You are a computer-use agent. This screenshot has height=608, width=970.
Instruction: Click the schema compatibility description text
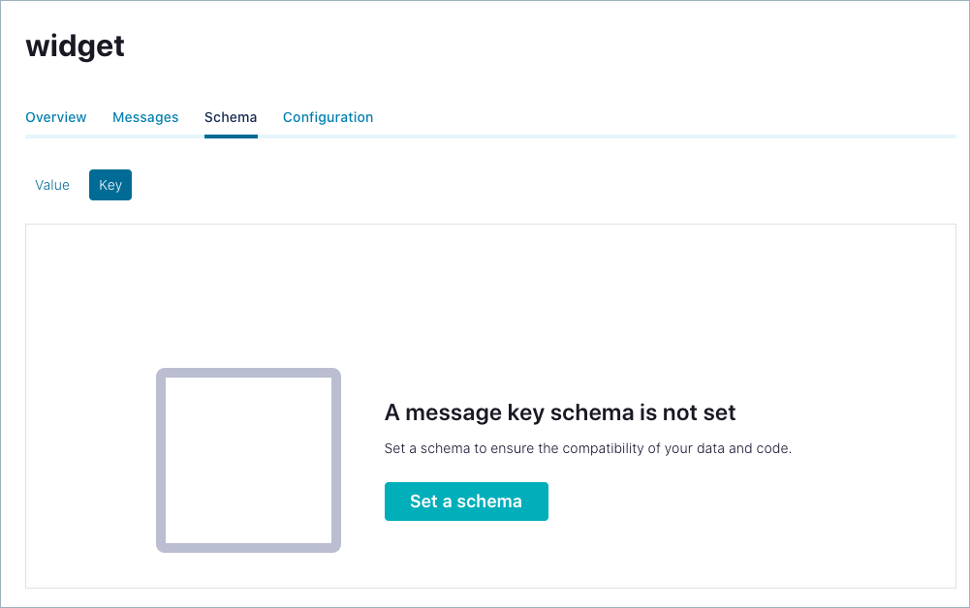pos(586,447)
